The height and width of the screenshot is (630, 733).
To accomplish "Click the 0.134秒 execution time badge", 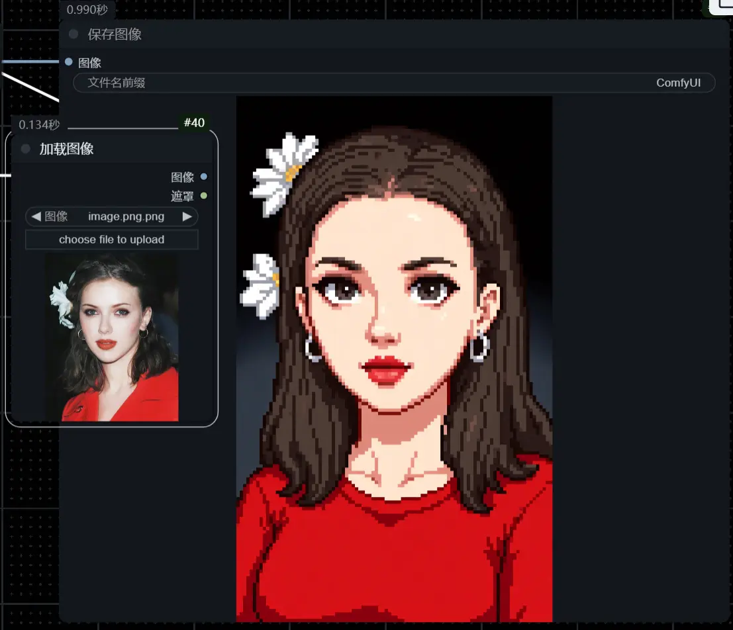I will (x=39, y=125).
